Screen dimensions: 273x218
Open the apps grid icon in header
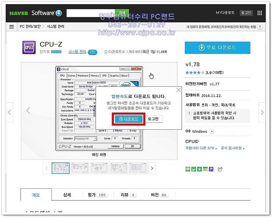pyautogui.click(x=260, y=13)
